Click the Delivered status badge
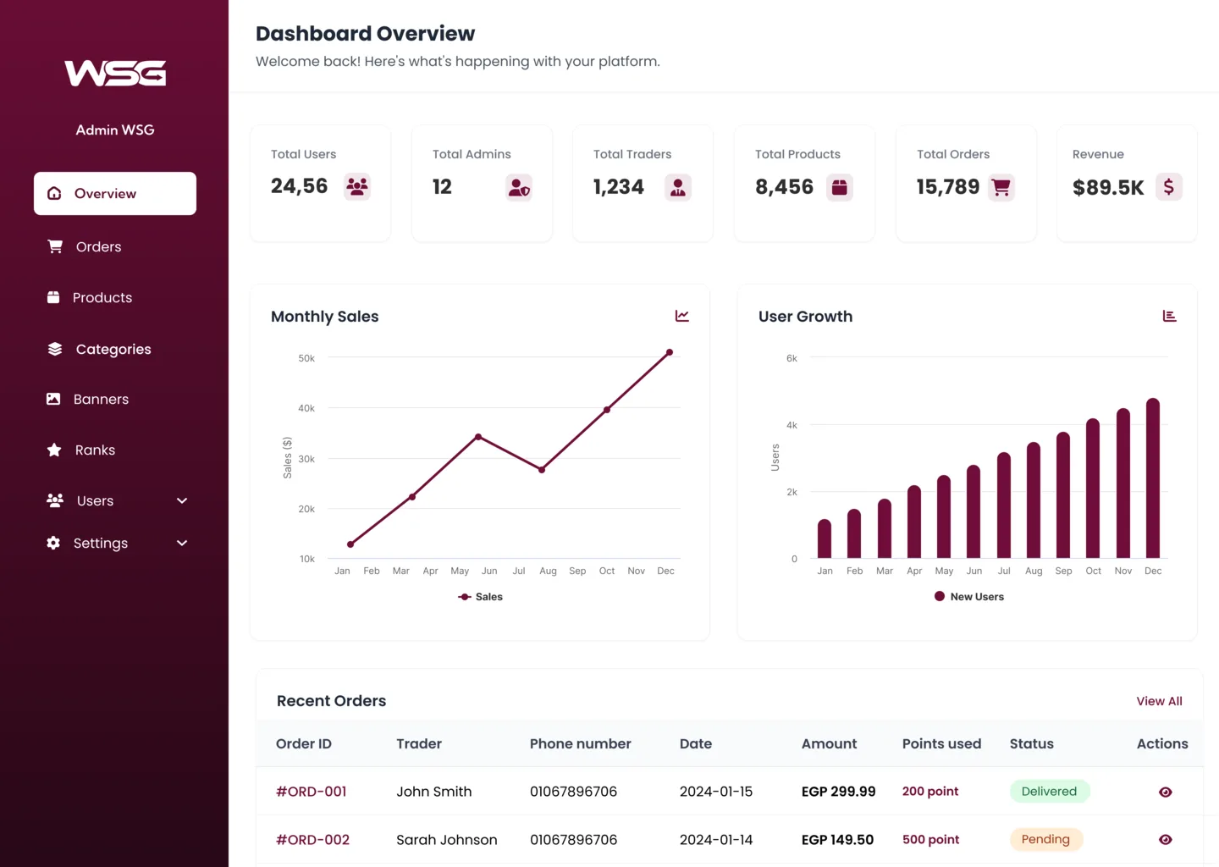The width and height of the screenshot is (1219, 867). point(1050,792)
